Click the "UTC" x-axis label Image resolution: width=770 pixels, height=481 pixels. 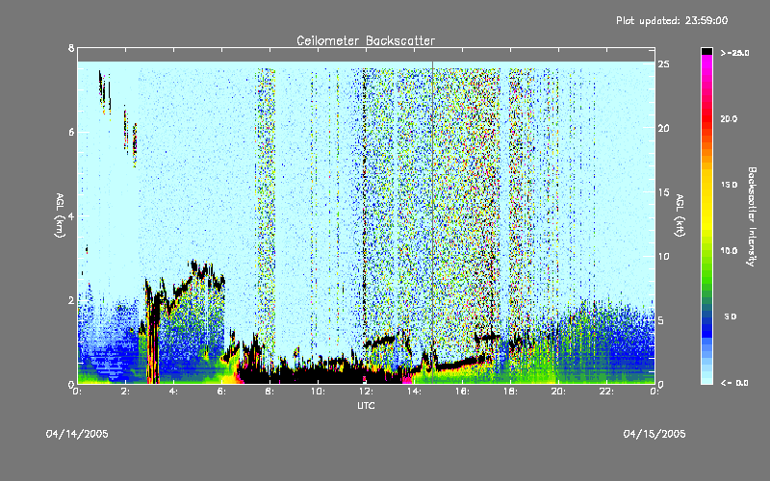pos(366,405)
